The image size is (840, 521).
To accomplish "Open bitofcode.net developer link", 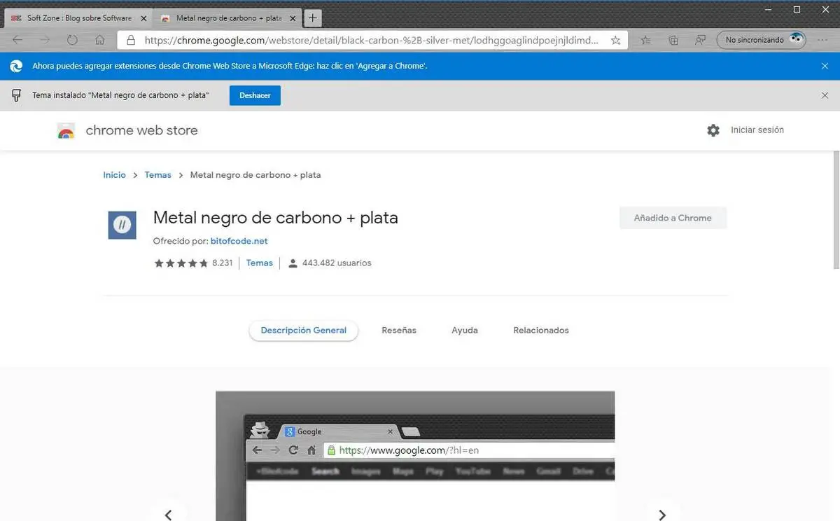I will coord(239,241).
